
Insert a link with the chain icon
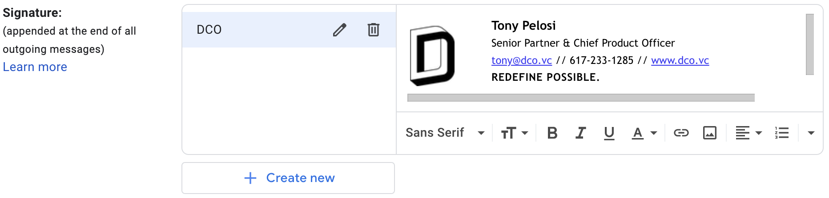coord(681,133)
